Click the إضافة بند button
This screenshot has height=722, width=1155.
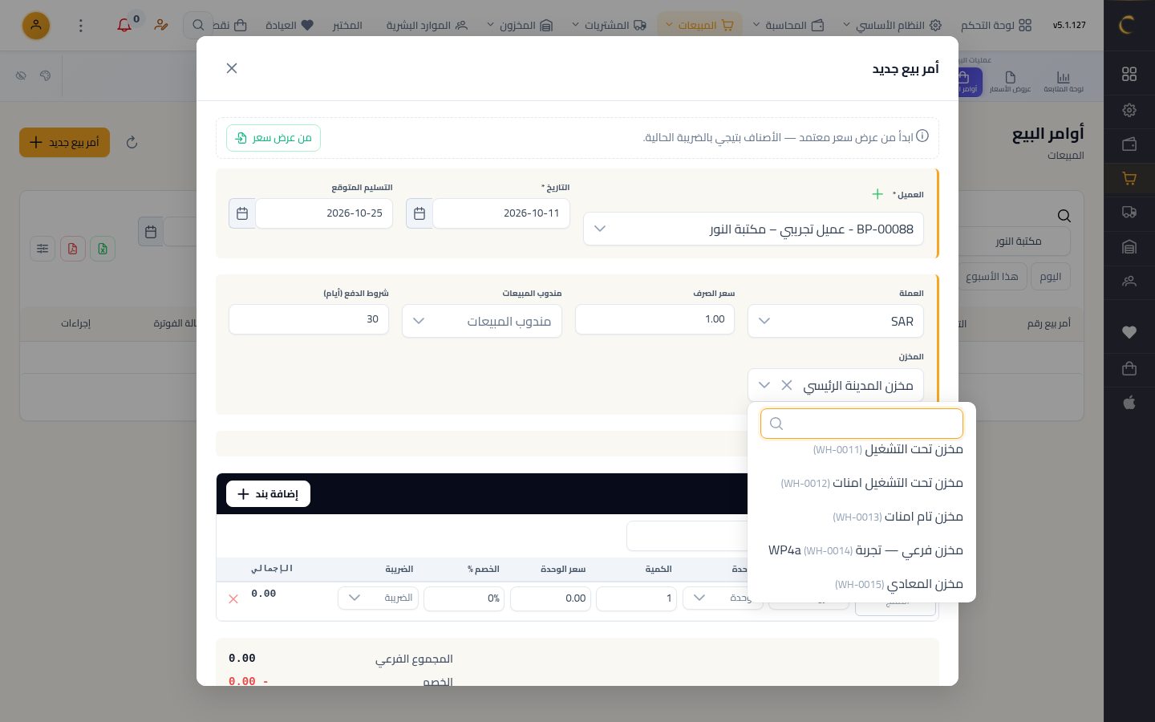(x=268, y=494)
